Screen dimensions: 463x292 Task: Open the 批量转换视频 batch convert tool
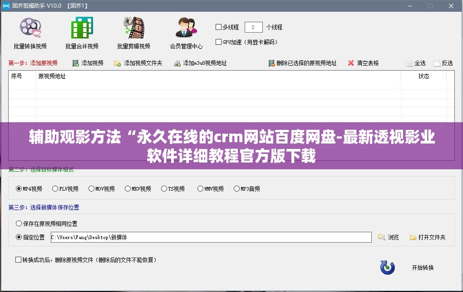pyautogui.click(x=30, y=33)
